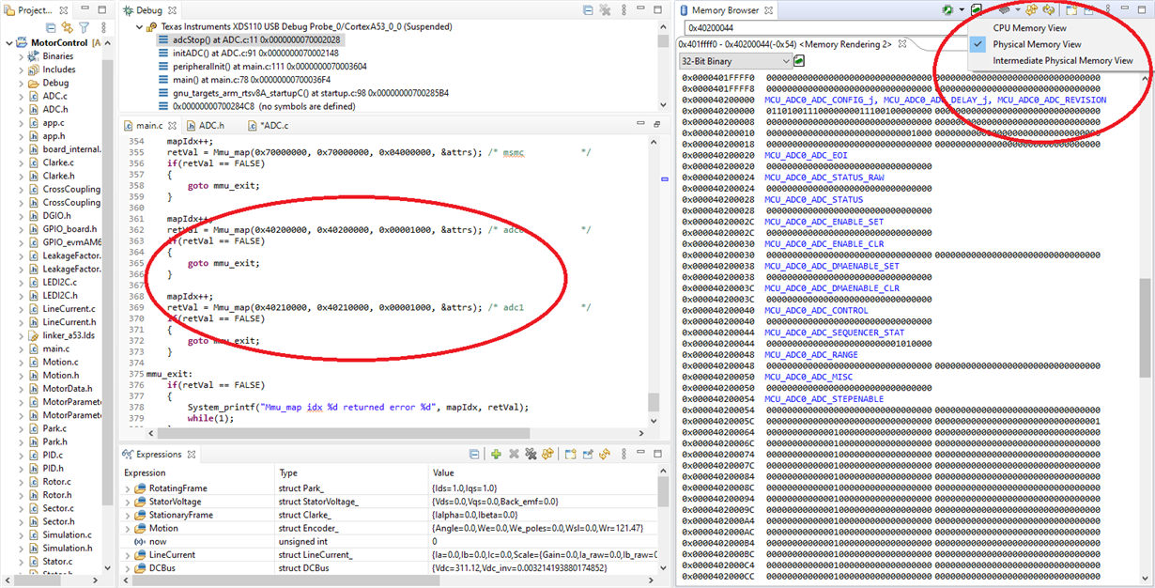This screenshot has height=588, width=1155.
Task: Expand StatorVoltage expression row
Action: [129, 502]
